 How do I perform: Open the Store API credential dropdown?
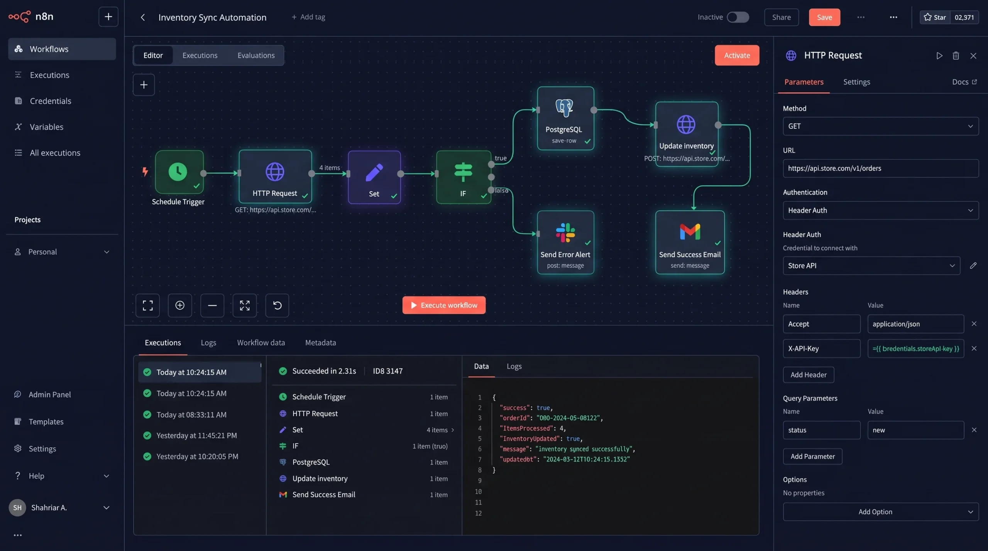pyautogui.click(x=871, y=265)
